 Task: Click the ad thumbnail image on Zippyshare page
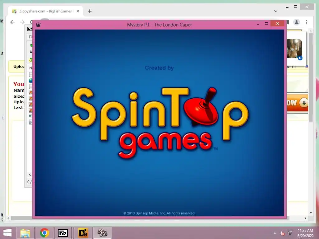tap(294, 49)
